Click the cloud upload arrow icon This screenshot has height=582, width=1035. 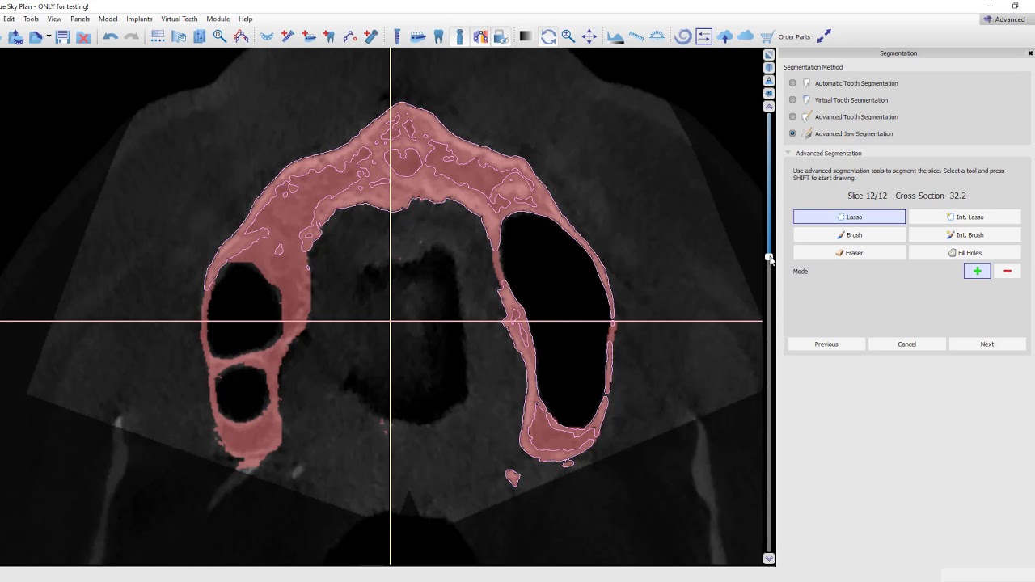[x=724, y=36]
